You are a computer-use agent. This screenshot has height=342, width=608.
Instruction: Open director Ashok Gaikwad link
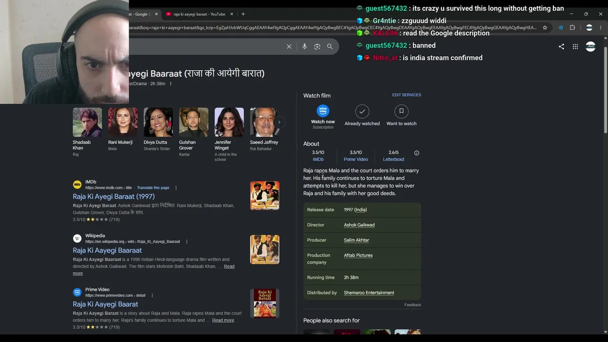pos(359,225)
